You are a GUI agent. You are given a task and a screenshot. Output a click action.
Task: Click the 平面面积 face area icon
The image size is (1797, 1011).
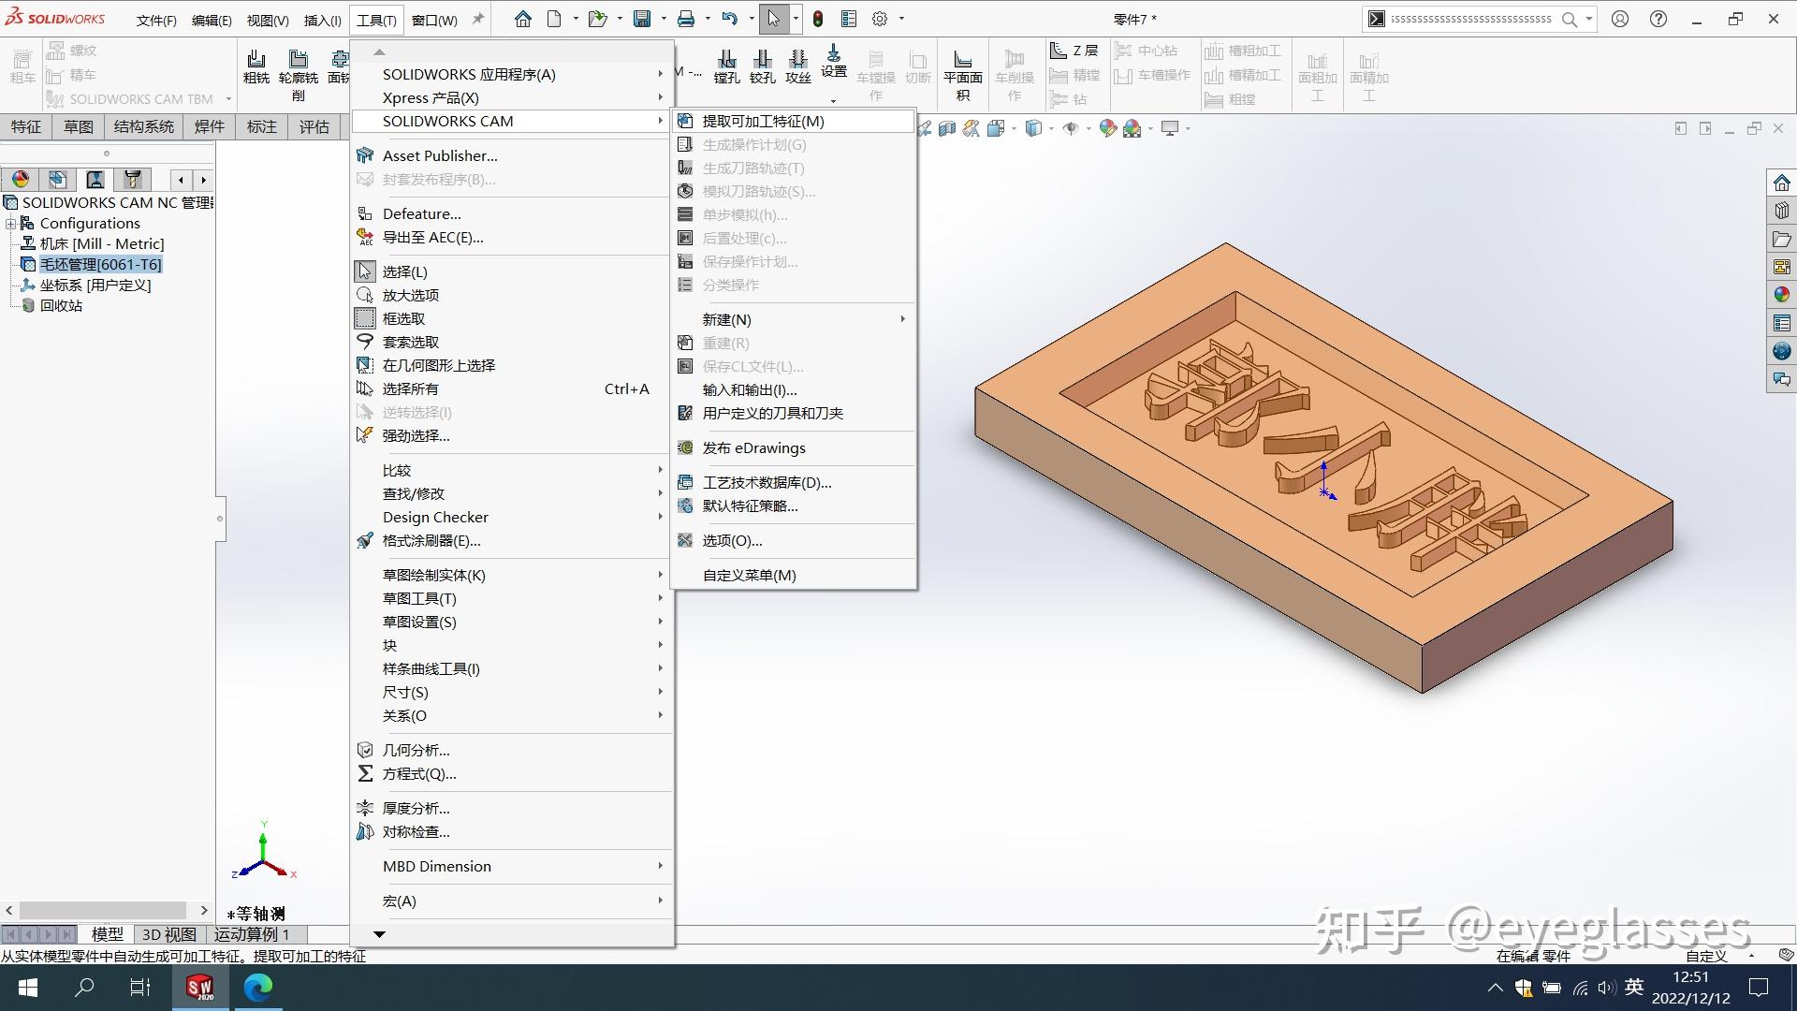(x=962, y=70)
